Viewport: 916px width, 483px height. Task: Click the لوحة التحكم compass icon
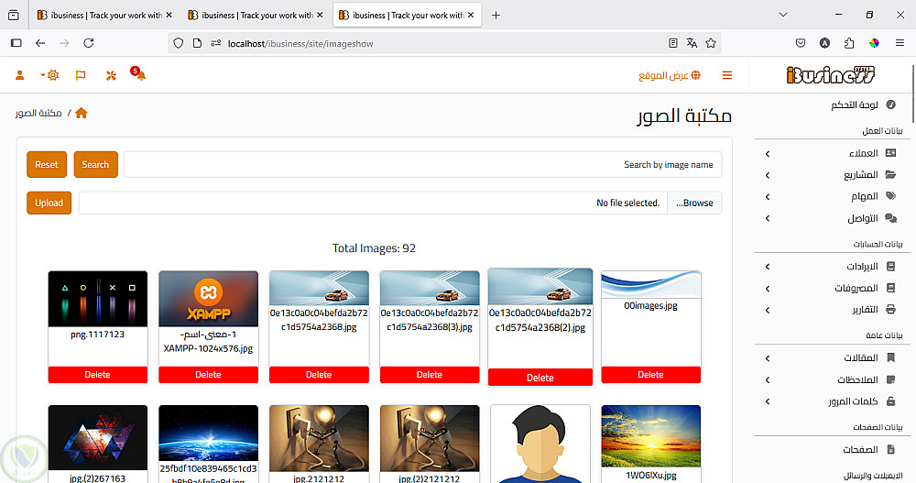891,104
